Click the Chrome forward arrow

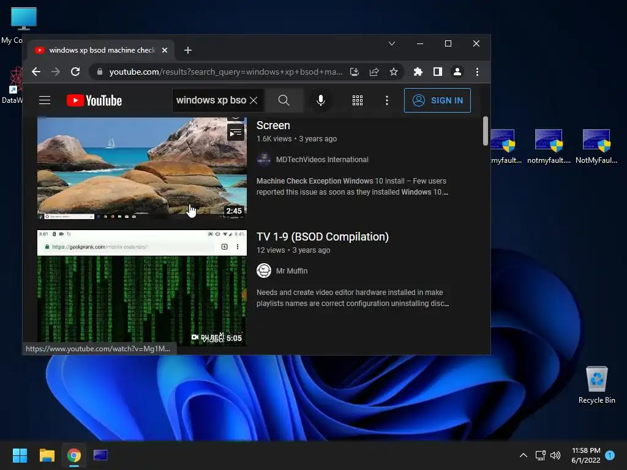click(x=56, y=72)
